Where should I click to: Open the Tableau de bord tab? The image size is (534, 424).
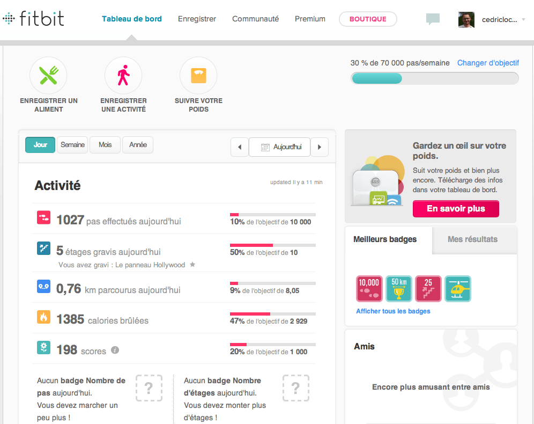(x=132, y=19)
